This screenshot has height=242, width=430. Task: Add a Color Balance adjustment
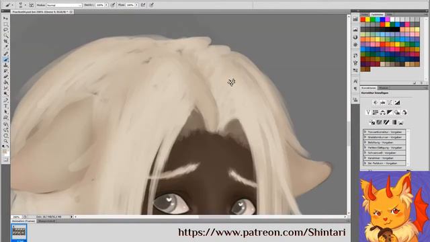click(x=382, y=112)
